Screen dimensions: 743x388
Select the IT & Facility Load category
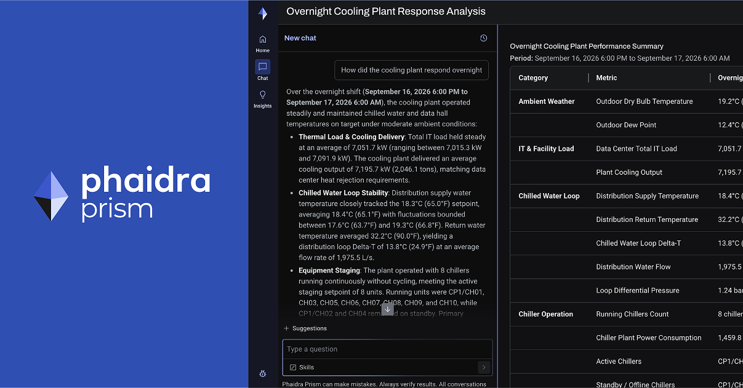pos(546,149)
